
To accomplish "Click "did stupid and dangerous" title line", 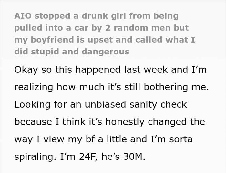I will [x=72, y=52].
